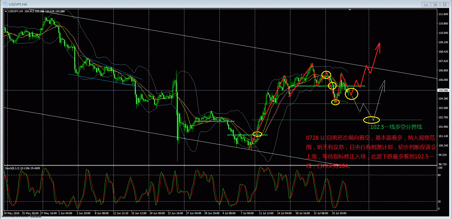The height and width of the screenshot is (219, 452).
Task: Click the stochastic scale value 80
Action: pyautogui.click(x=439, y=175)
